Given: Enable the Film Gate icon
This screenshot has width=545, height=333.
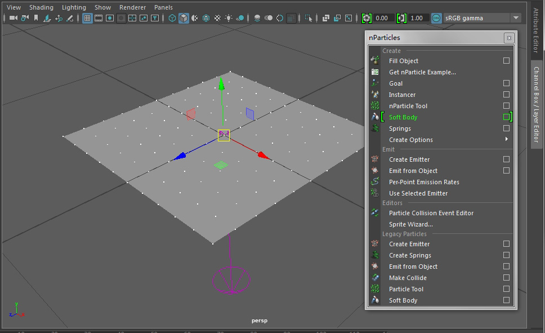Looking at the screenshot, I should [x=99, y=18].
